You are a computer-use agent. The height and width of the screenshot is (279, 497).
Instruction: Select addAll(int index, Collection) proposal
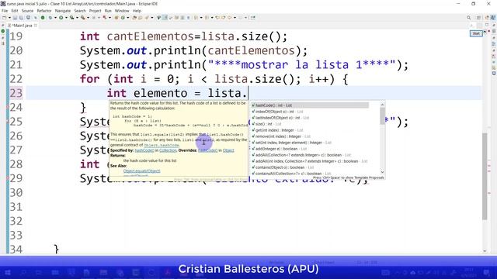click(310, 161)
